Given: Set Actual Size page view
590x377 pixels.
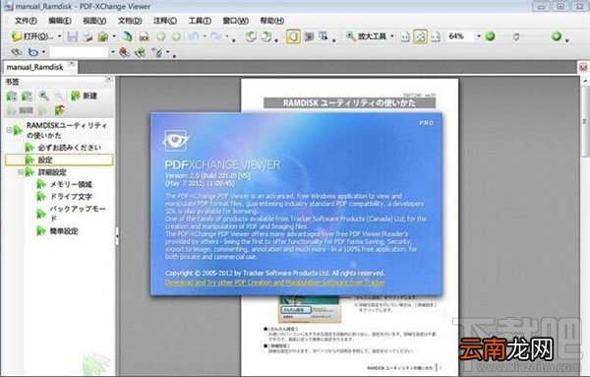Looking at the screenshot, I should click(x=405, y=36).
